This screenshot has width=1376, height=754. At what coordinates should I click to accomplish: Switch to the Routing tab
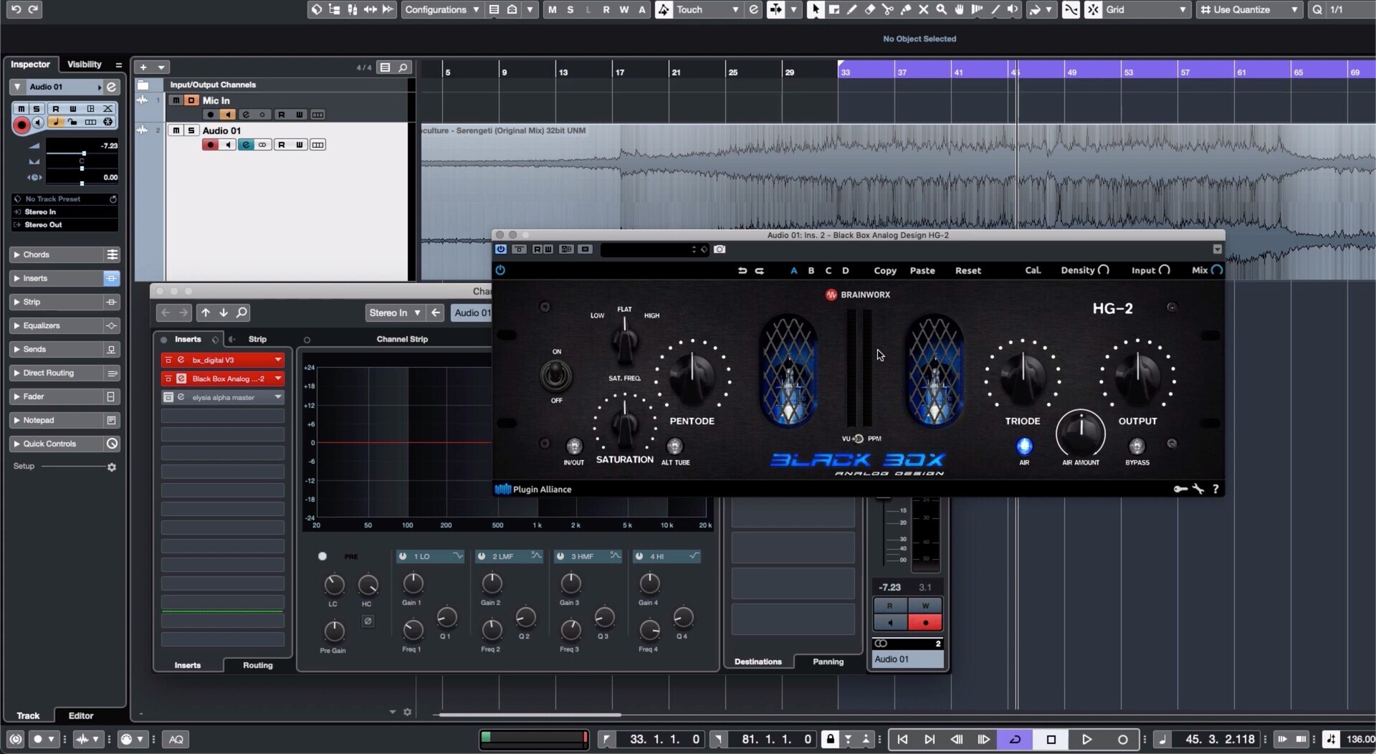coord(257,665)
